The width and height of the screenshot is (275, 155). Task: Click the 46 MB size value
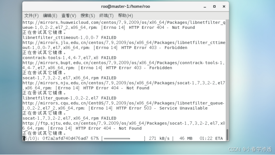click(186, 138)
